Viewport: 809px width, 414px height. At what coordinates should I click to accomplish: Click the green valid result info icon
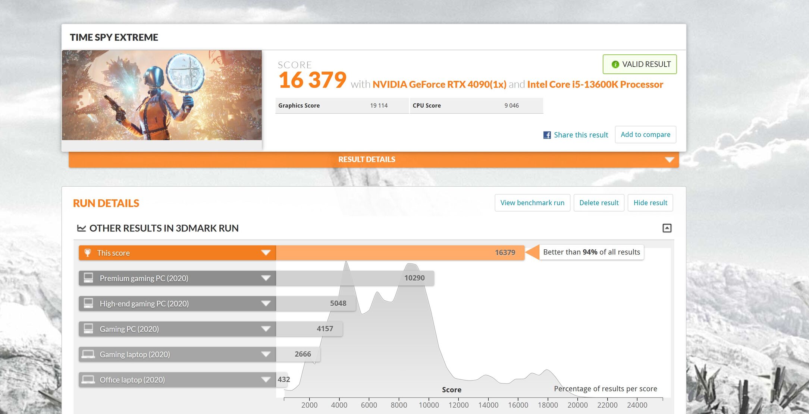615,64
